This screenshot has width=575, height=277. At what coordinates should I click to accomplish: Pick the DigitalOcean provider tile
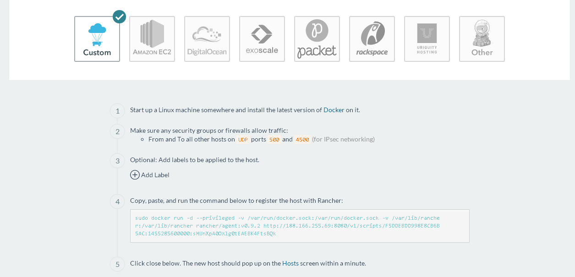point(207,39)
